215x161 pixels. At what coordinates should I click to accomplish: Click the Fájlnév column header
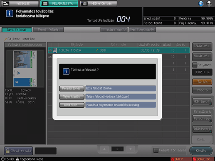(x=77, y=45)
